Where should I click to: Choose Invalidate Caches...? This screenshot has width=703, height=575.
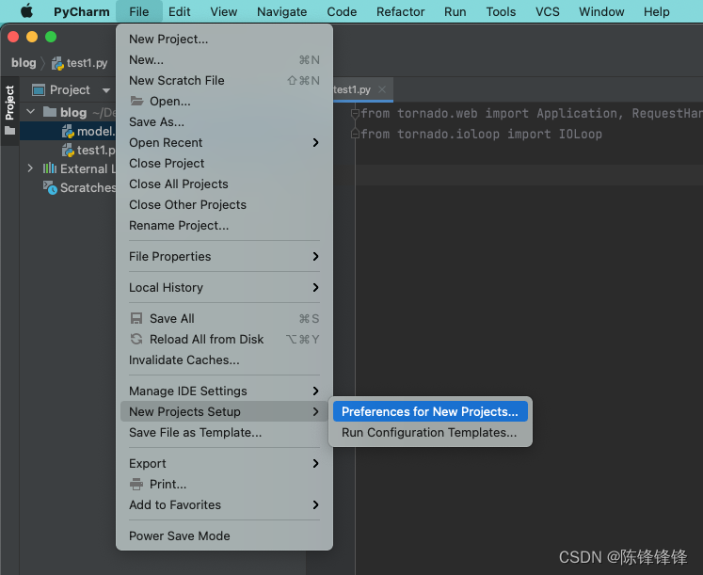224,359
